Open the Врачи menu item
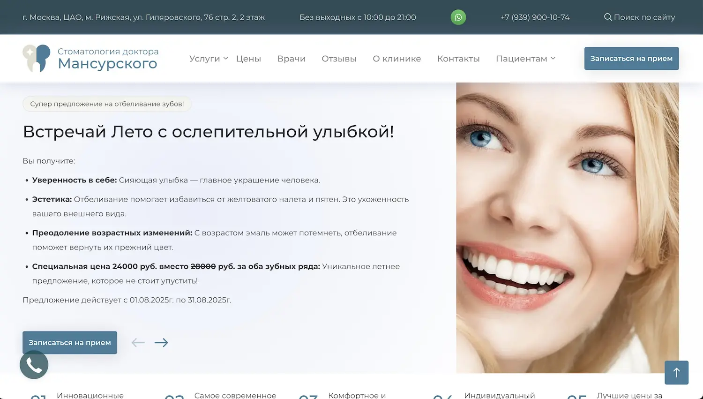Image resolution: width=703 pixels, height=399 pixels. 291,59
